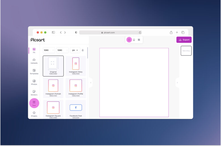221x146 pixels.
Task: Open a new tab with plus icon
Action: (x=177, y=33)
